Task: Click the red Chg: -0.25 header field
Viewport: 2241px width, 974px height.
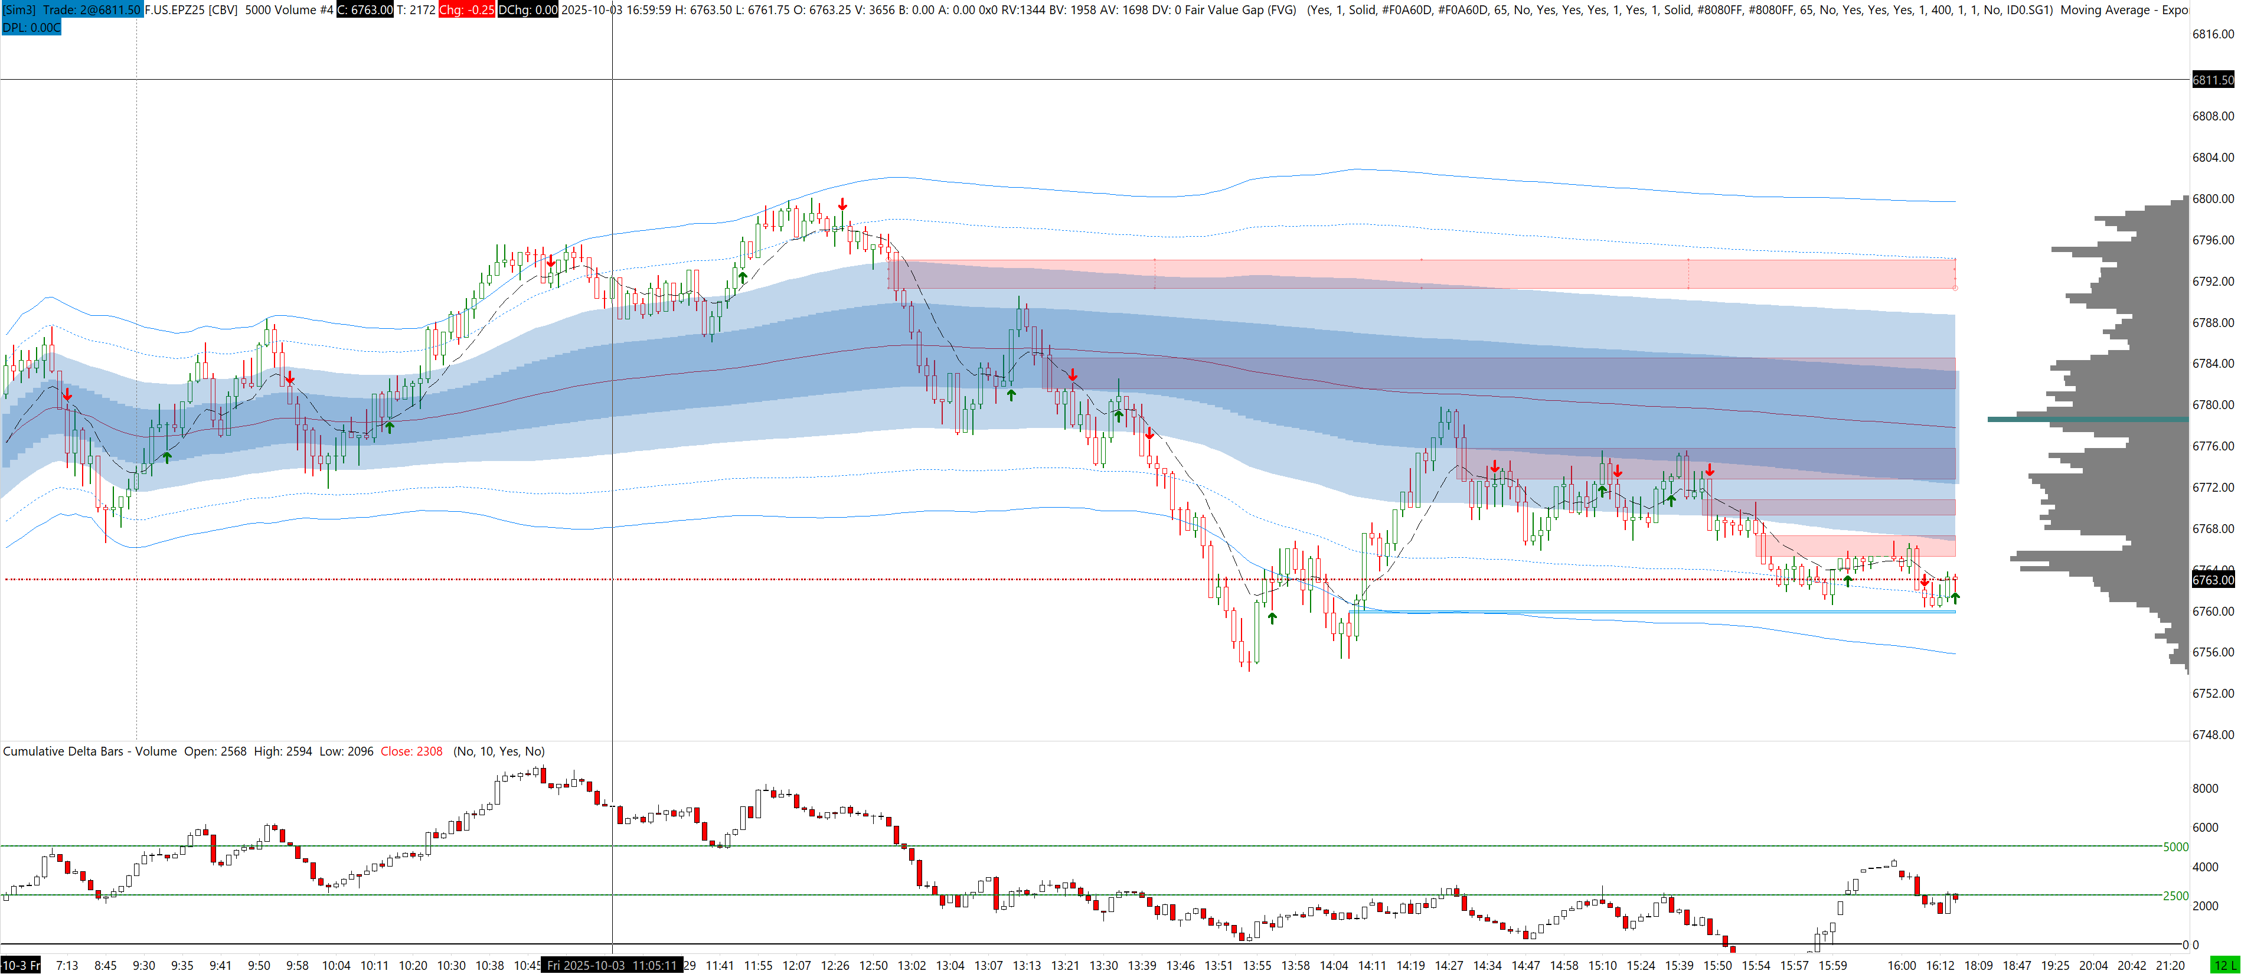Action: tap(466, 9)
